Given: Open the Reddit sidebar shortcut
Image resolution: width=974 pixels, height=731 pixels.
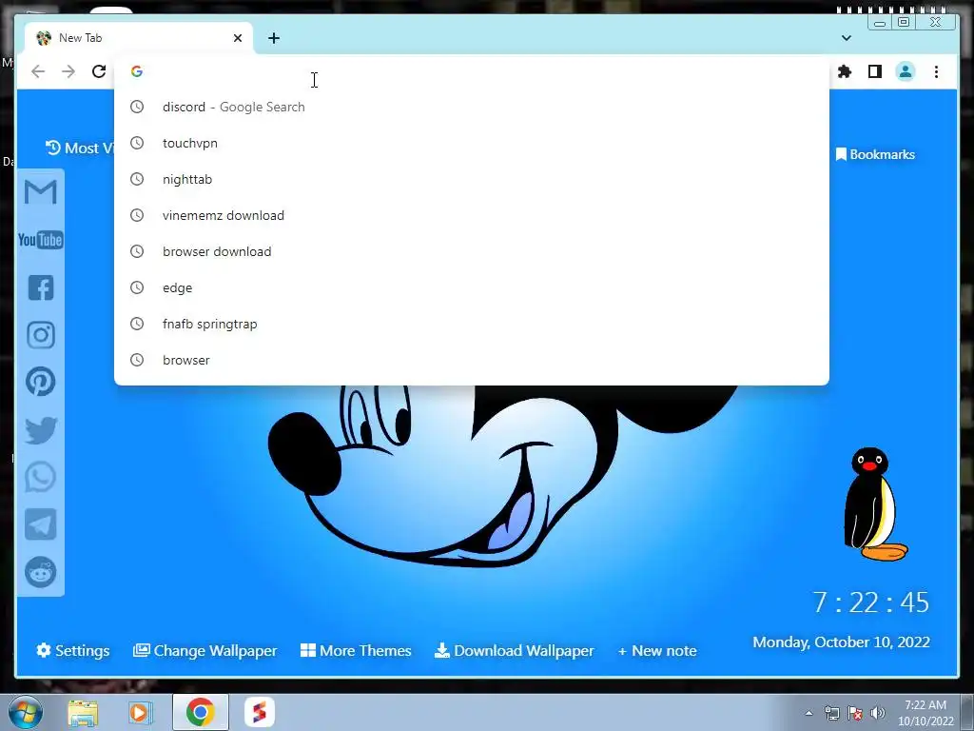Looking at the screenshot, I should (x=40, y=572).
